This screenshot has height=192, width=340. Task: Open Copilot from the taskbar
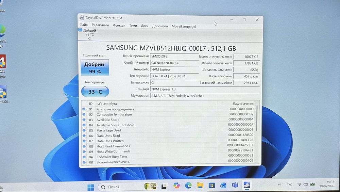click(x=176, y=186)
